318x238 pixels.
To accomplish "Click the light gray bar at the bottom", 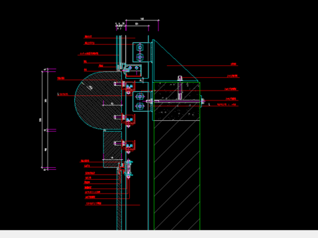I will 159,234.
